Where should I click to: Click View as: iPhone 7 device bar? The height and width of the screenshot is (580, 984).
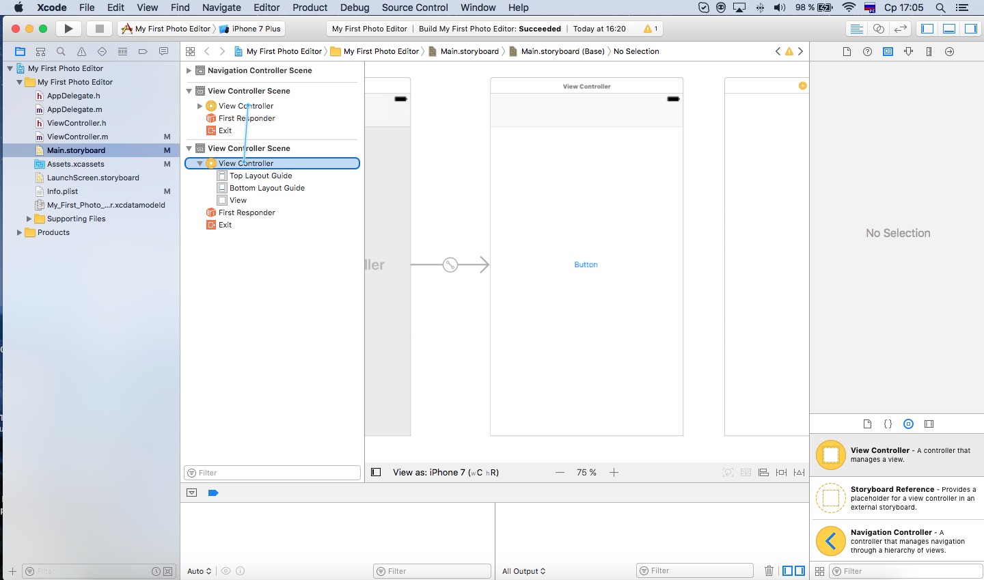point(446,472)
